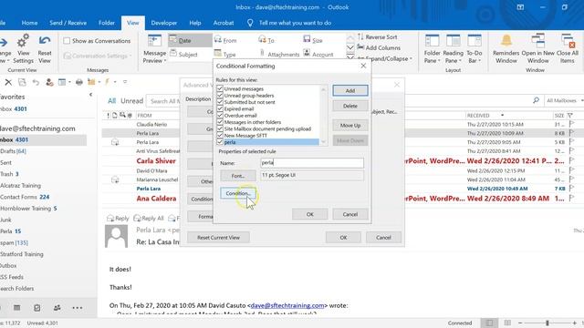Open Message Preview options
Image resolution: width=584 pixels, height=328 pixels.
click(154, 48)
